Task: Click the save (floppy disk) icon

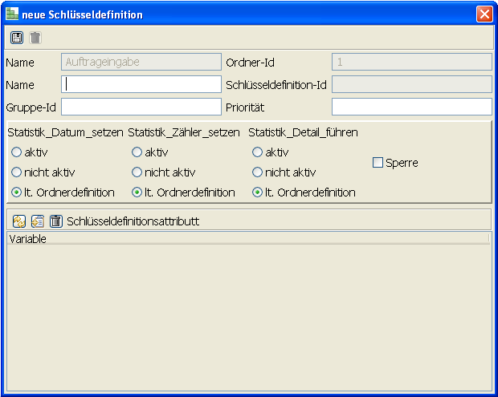Action: [x=16, y=38]
